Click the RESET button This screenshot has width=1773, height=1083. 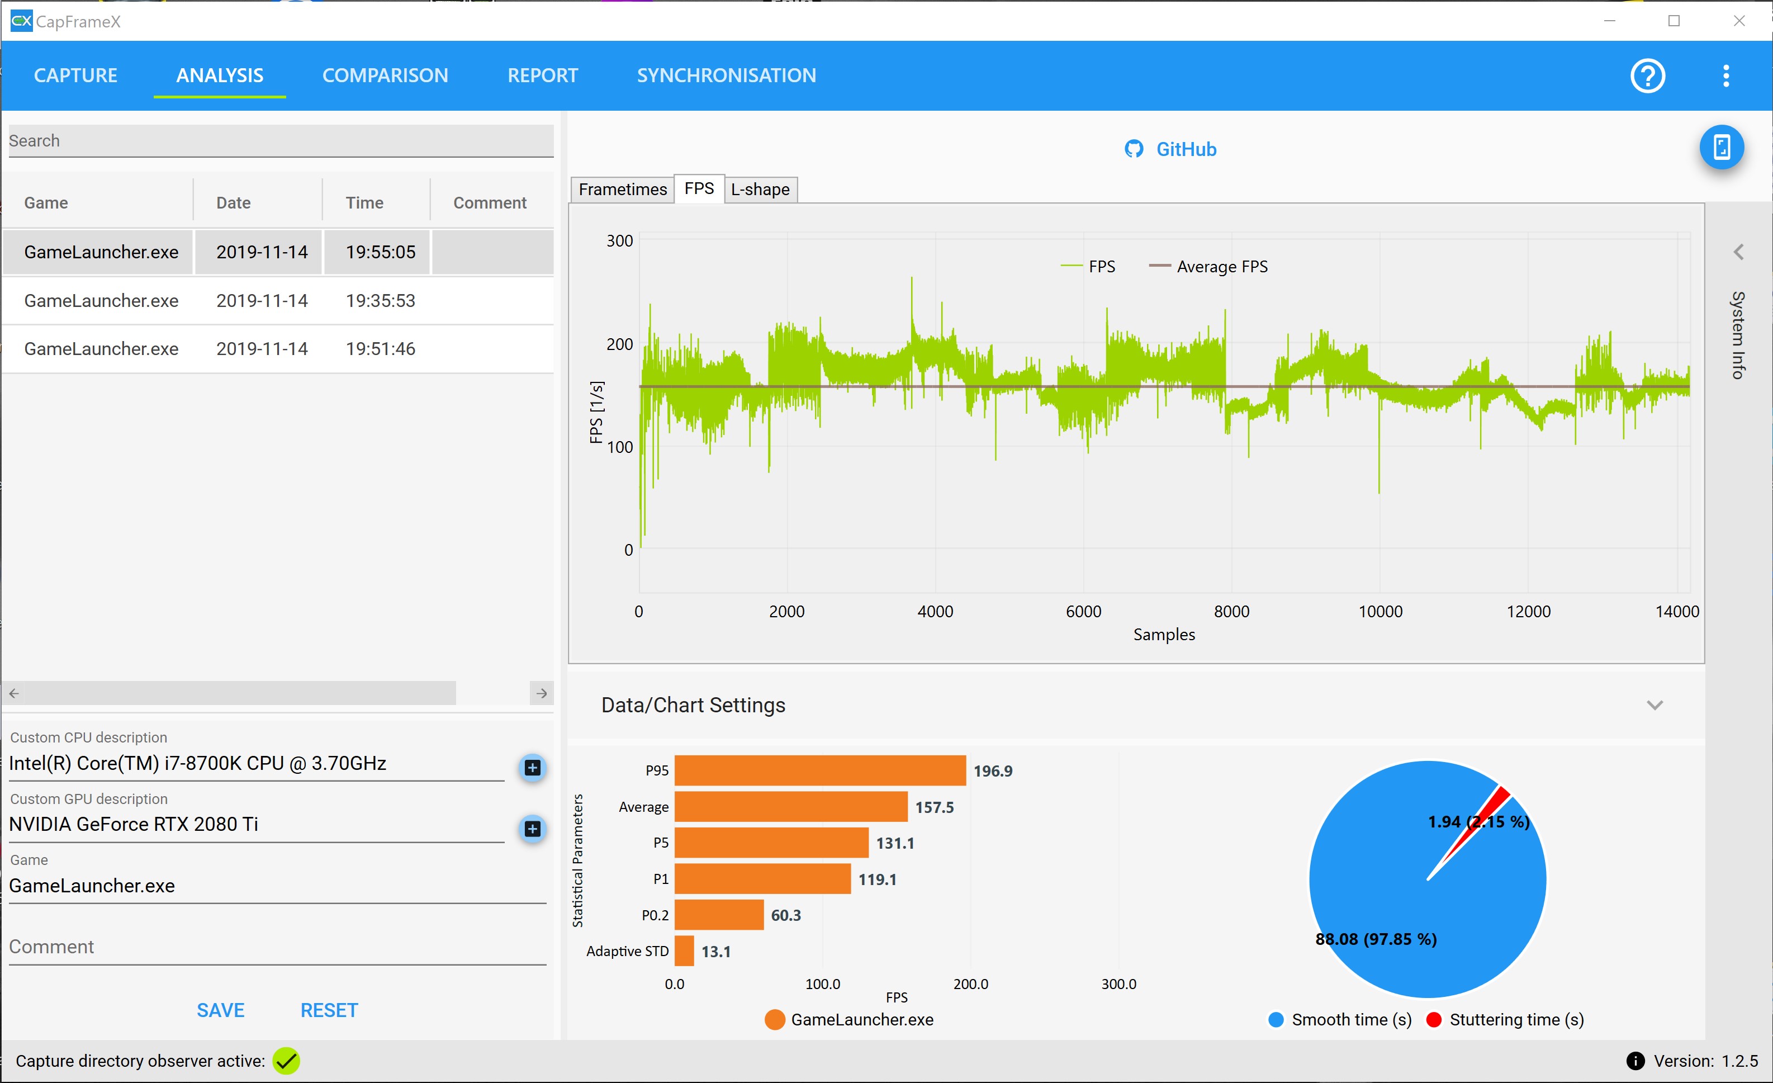pos(329,1010)
